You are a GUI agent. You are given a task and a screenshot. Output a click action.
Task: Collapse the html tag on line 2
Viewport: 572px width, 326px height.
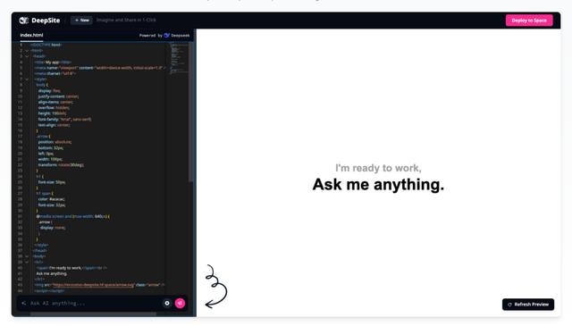click(27, 51)
